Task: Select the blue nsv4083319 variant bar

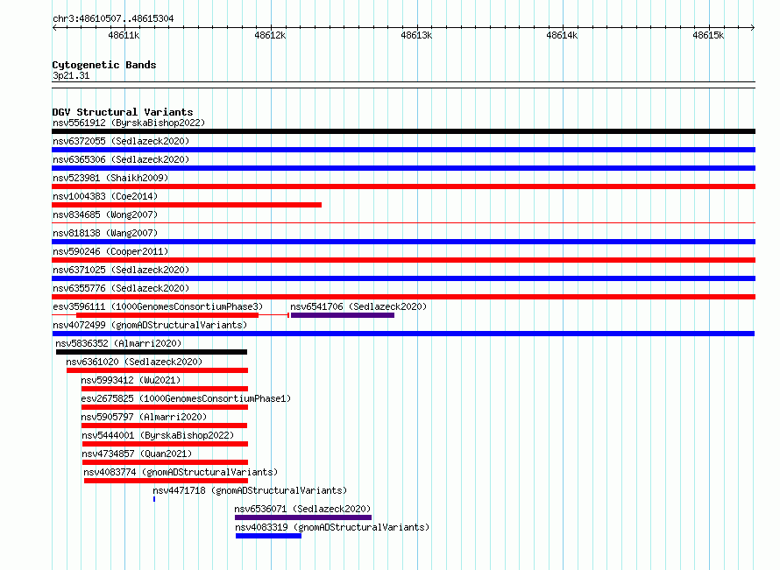Action: click(269, 536)
